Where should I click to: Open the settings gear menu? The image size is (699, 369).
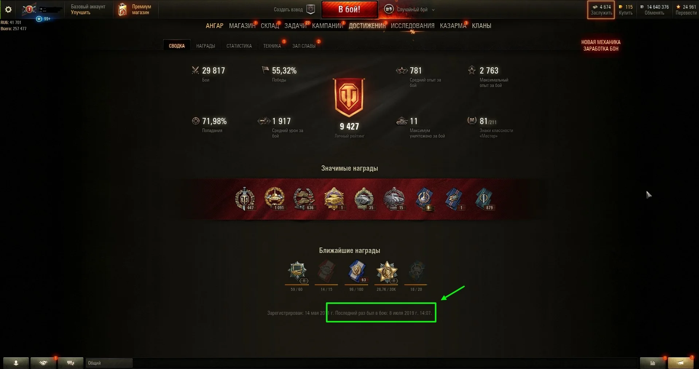(8, 9)
